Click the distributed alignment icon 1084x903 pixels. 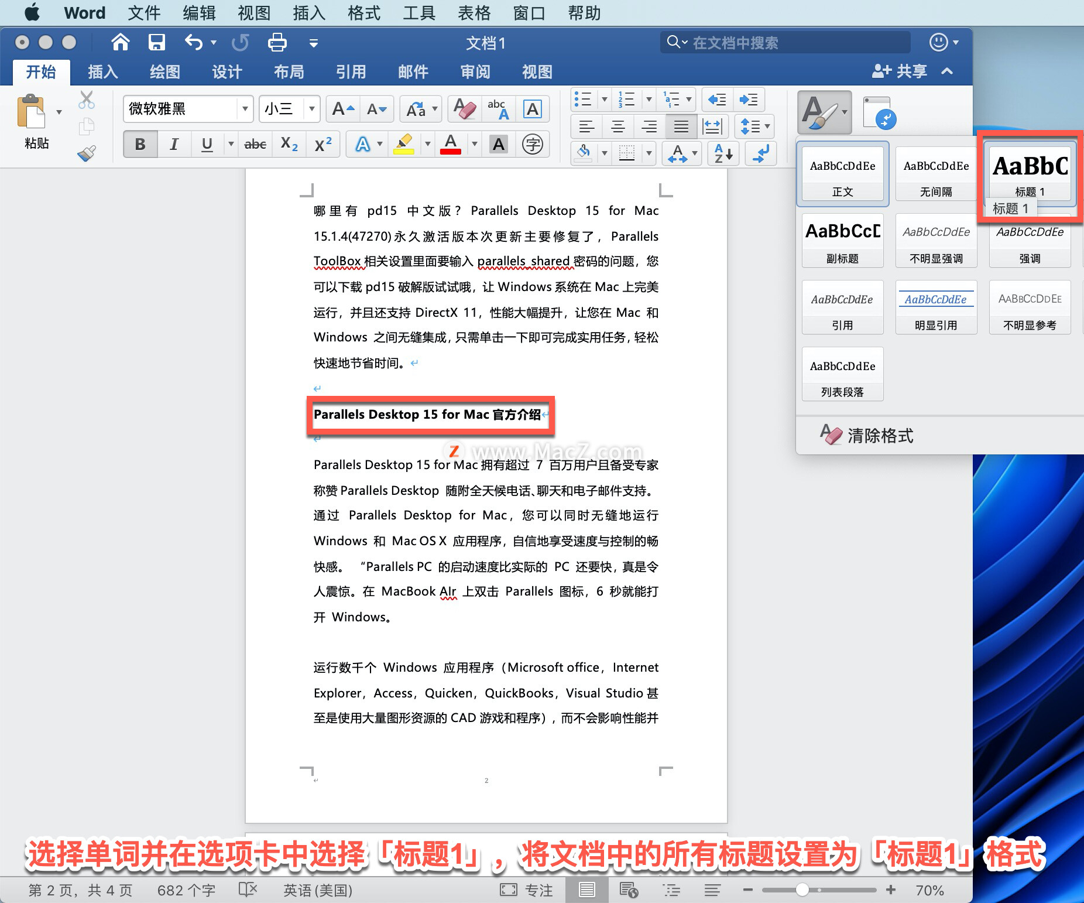[712, 126]
